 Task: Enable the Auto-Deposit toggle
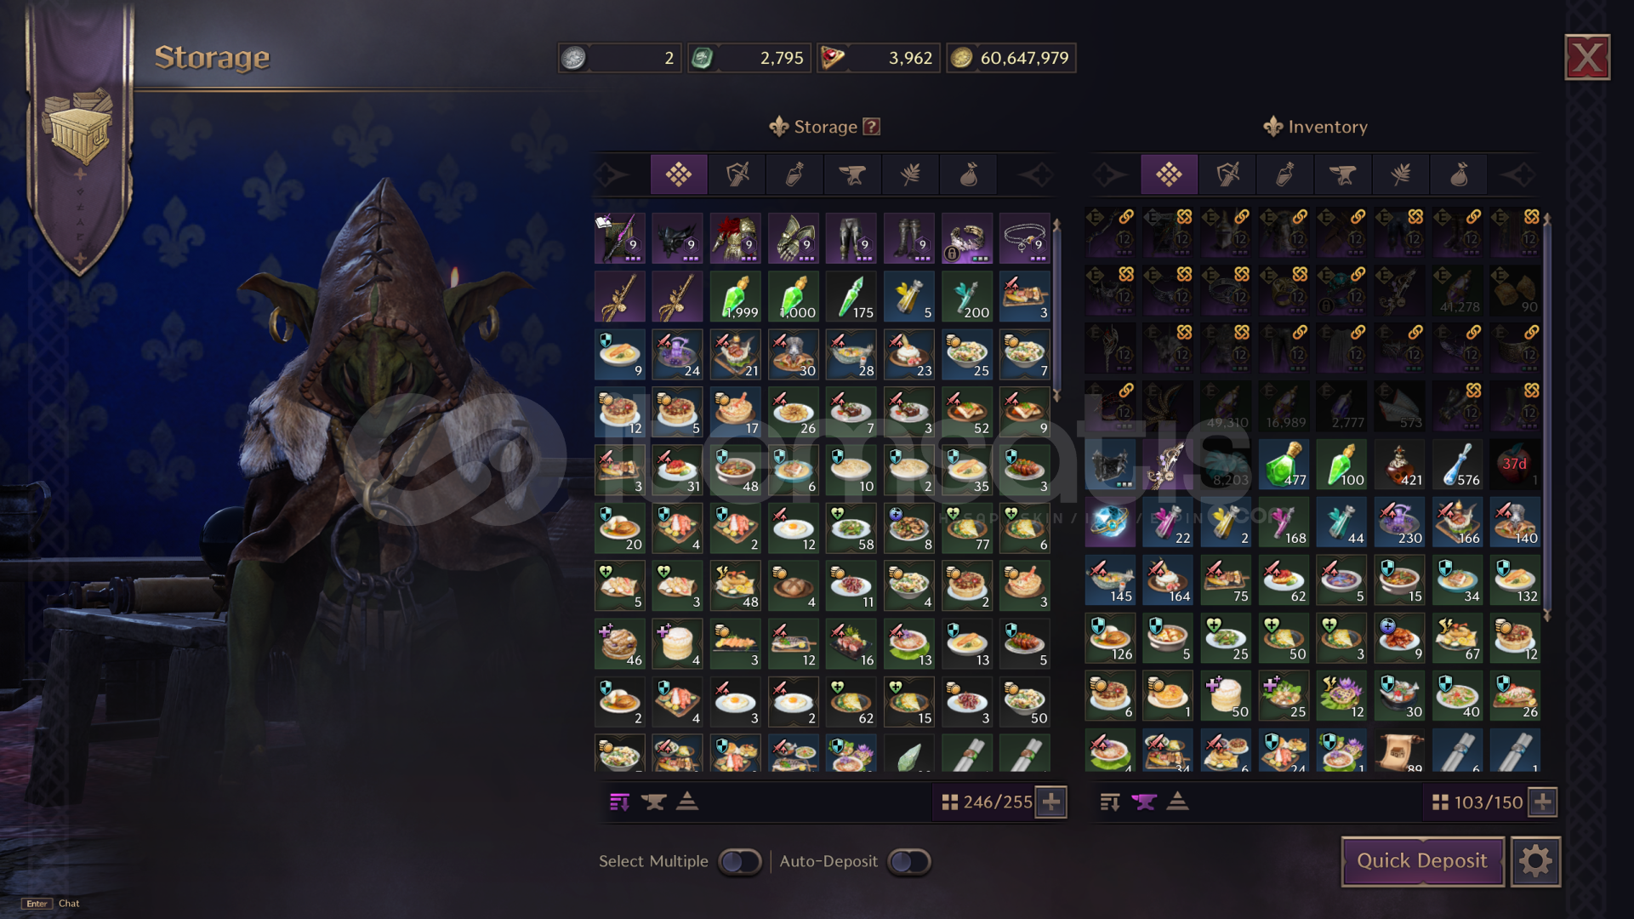908,861
